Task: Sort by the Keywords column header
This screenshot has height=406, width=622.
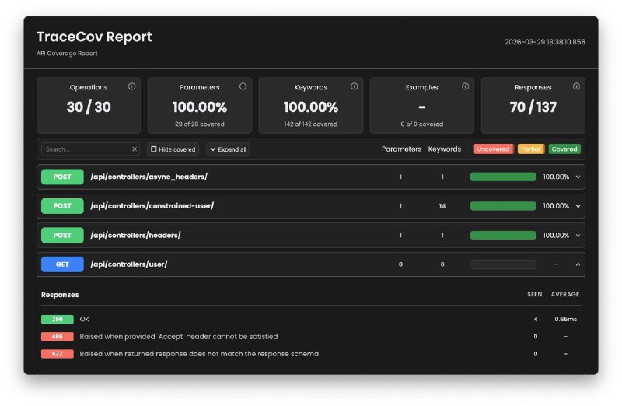Action: (444, 149)
